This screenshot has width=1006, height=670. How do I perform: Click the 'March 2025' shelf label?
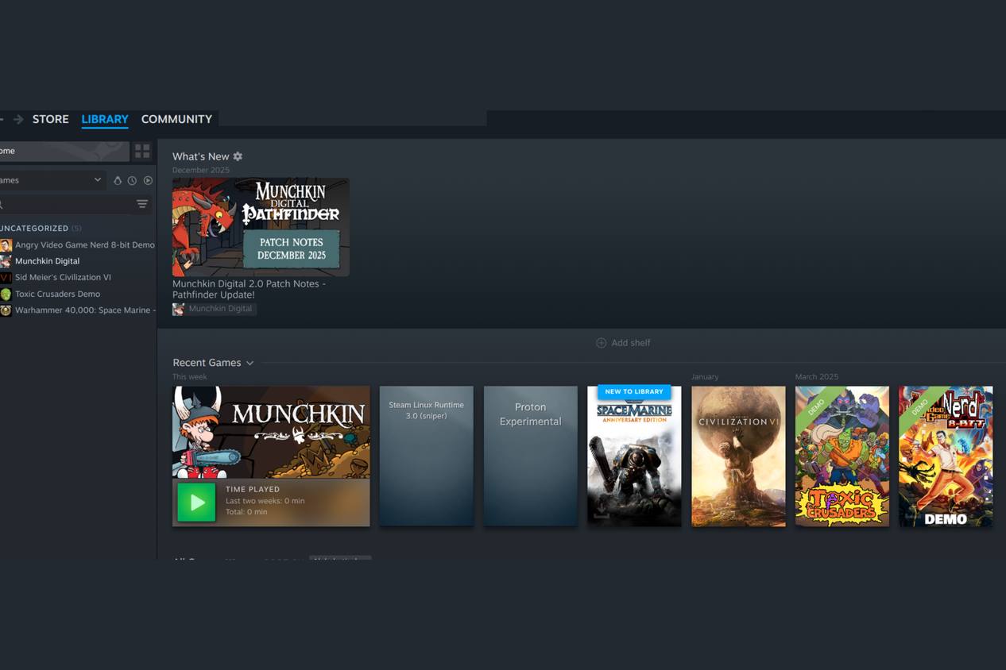click(x=817, y=377)
